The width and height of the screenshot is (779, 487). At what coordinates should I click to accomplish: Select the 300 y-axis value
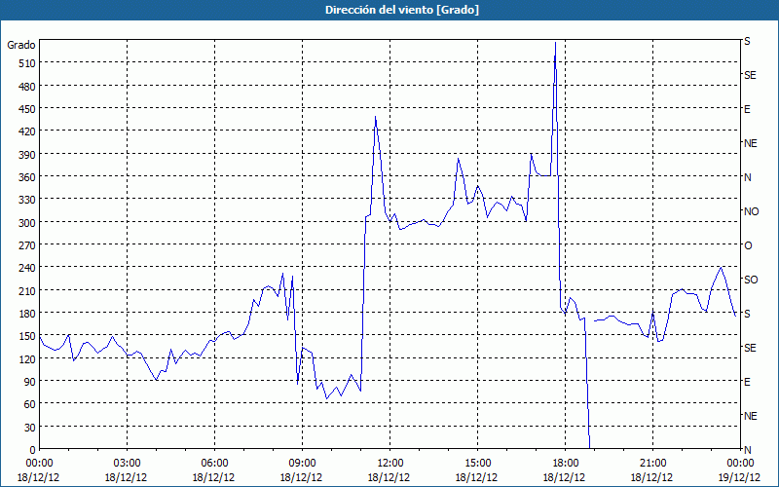click(28, 223)
